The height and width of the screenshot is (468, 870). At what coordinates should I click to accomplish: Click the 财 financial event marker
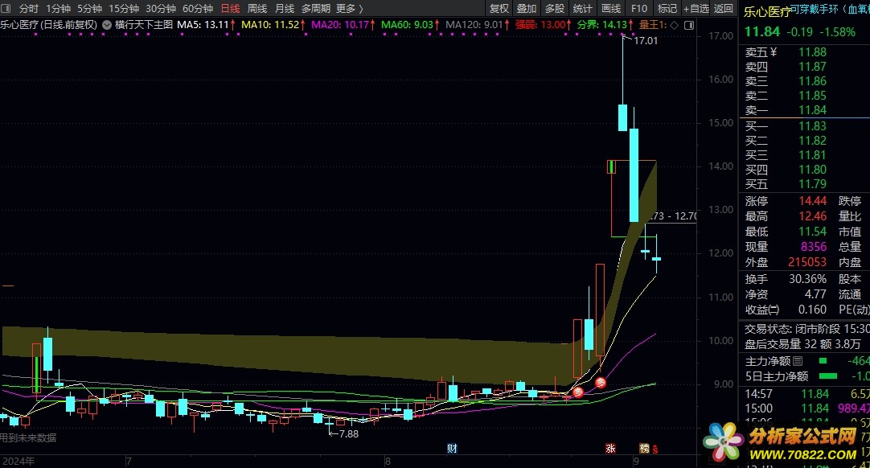click(x=452, y=449)
